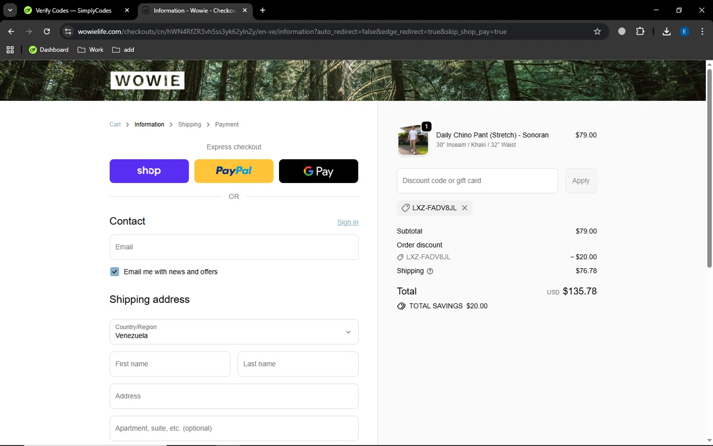Click the Apply discount button
Image resolution: width=713 pixels, height=446 pixels.
[581, 181]
